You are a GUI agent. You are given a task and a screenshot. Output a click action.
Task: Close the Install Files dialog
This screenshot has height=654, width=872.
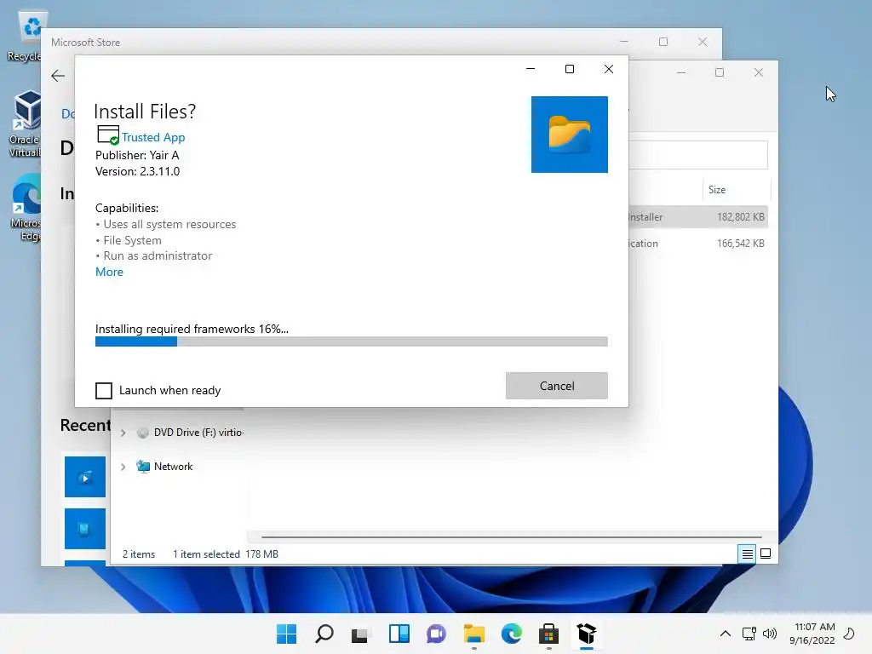pyautogui.click(x=609, y=69)
